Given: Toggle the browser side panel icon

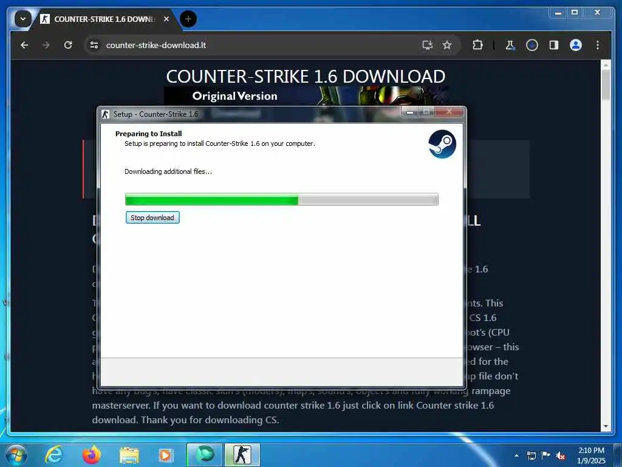Looking at the screenshot, I should coord(554,45).
